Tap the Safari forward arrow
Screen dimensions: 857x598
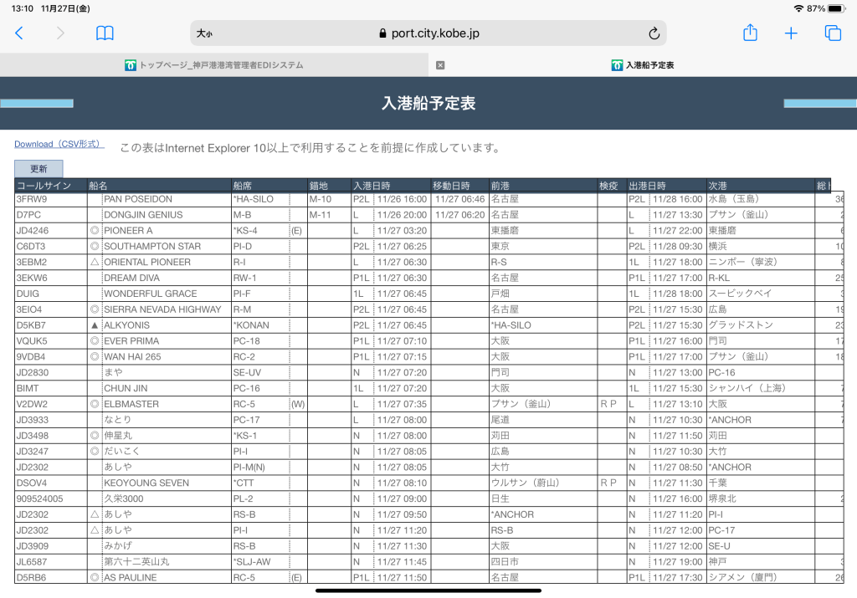pos(60,33)
